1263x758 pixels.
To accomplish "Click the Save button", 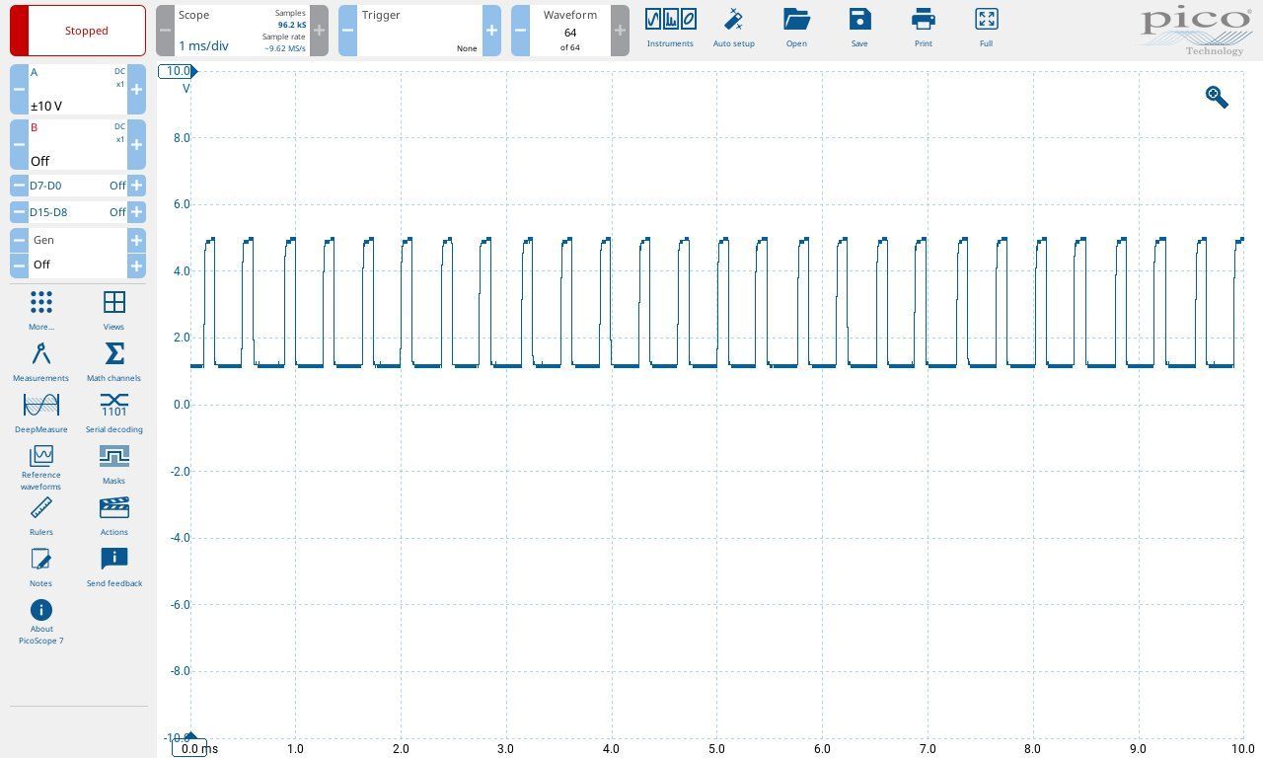I will [859, 28].
